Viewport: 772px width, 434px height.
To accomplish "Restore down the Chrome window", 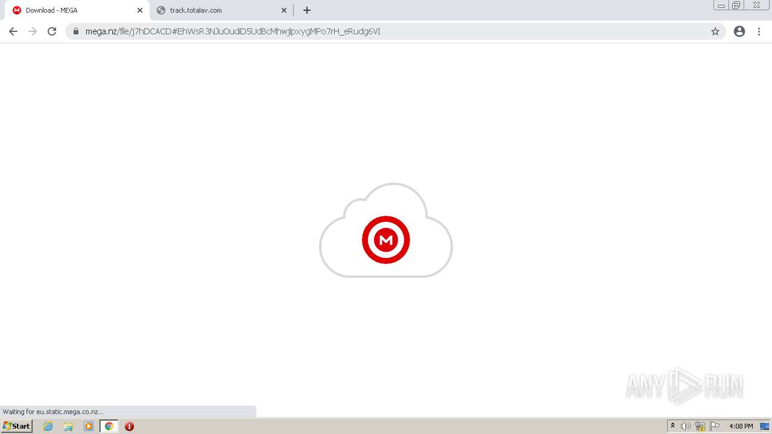I will pos(736,5).
